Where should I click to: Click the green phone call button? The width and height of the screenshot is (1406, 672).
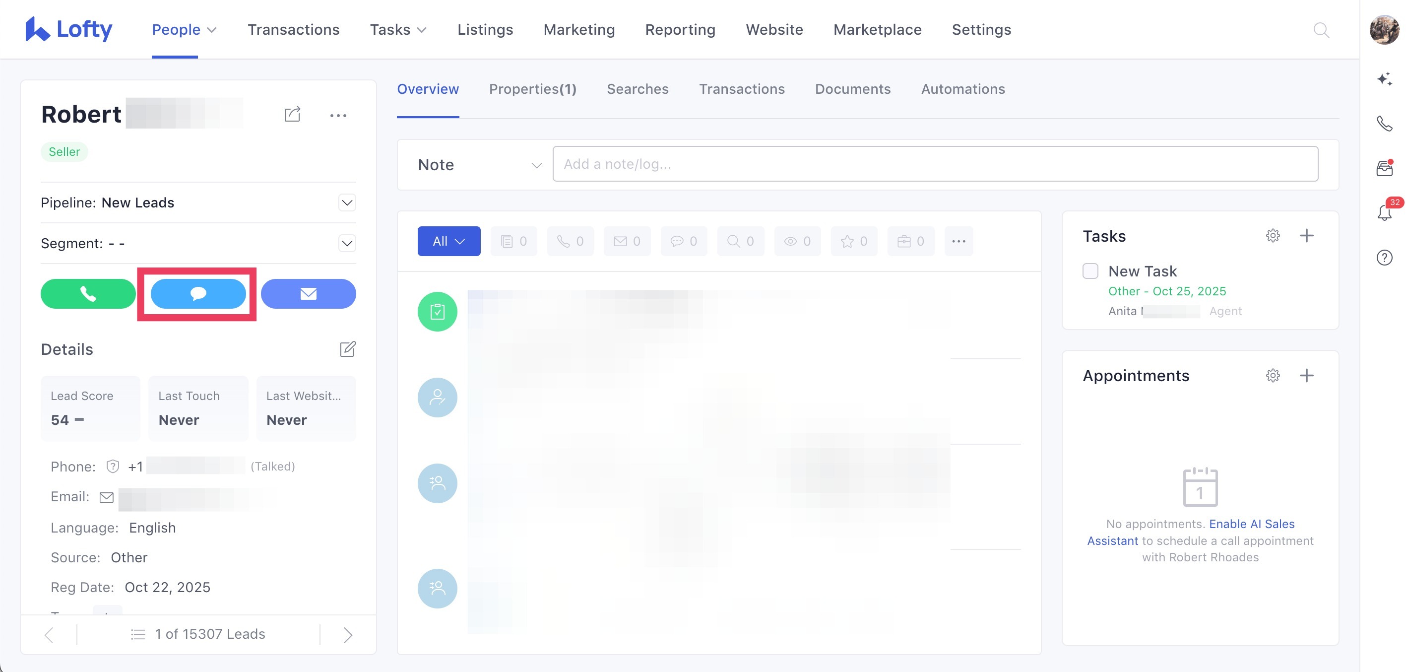[x=88, y=294]
